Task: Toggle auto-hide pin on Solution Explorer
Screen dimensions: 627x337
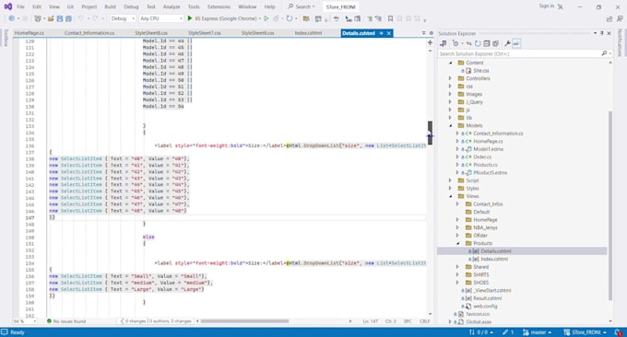Action: (602, 33)
